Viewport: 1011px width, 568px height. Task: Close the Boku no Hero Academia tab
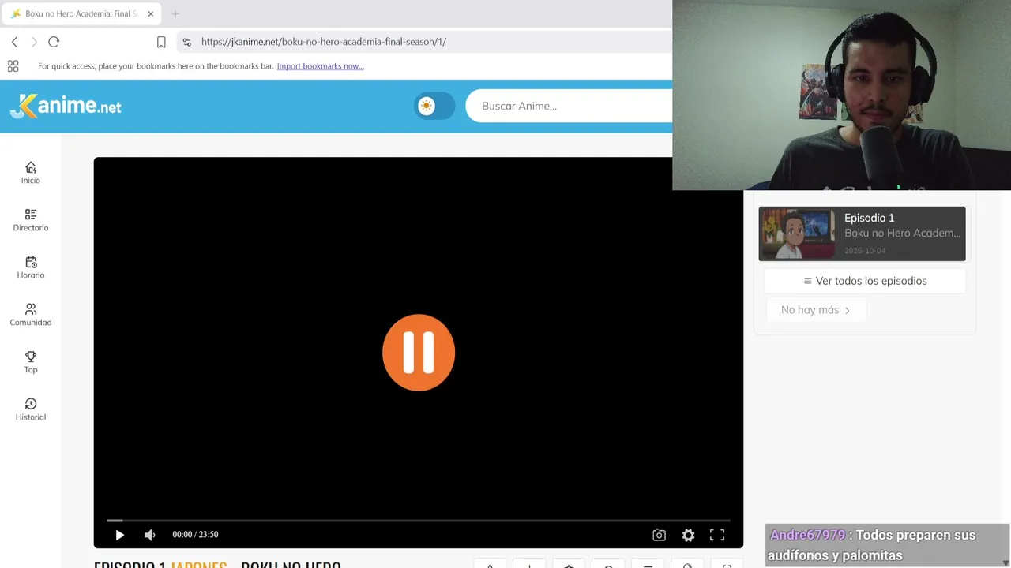click(x=150, y=13)
